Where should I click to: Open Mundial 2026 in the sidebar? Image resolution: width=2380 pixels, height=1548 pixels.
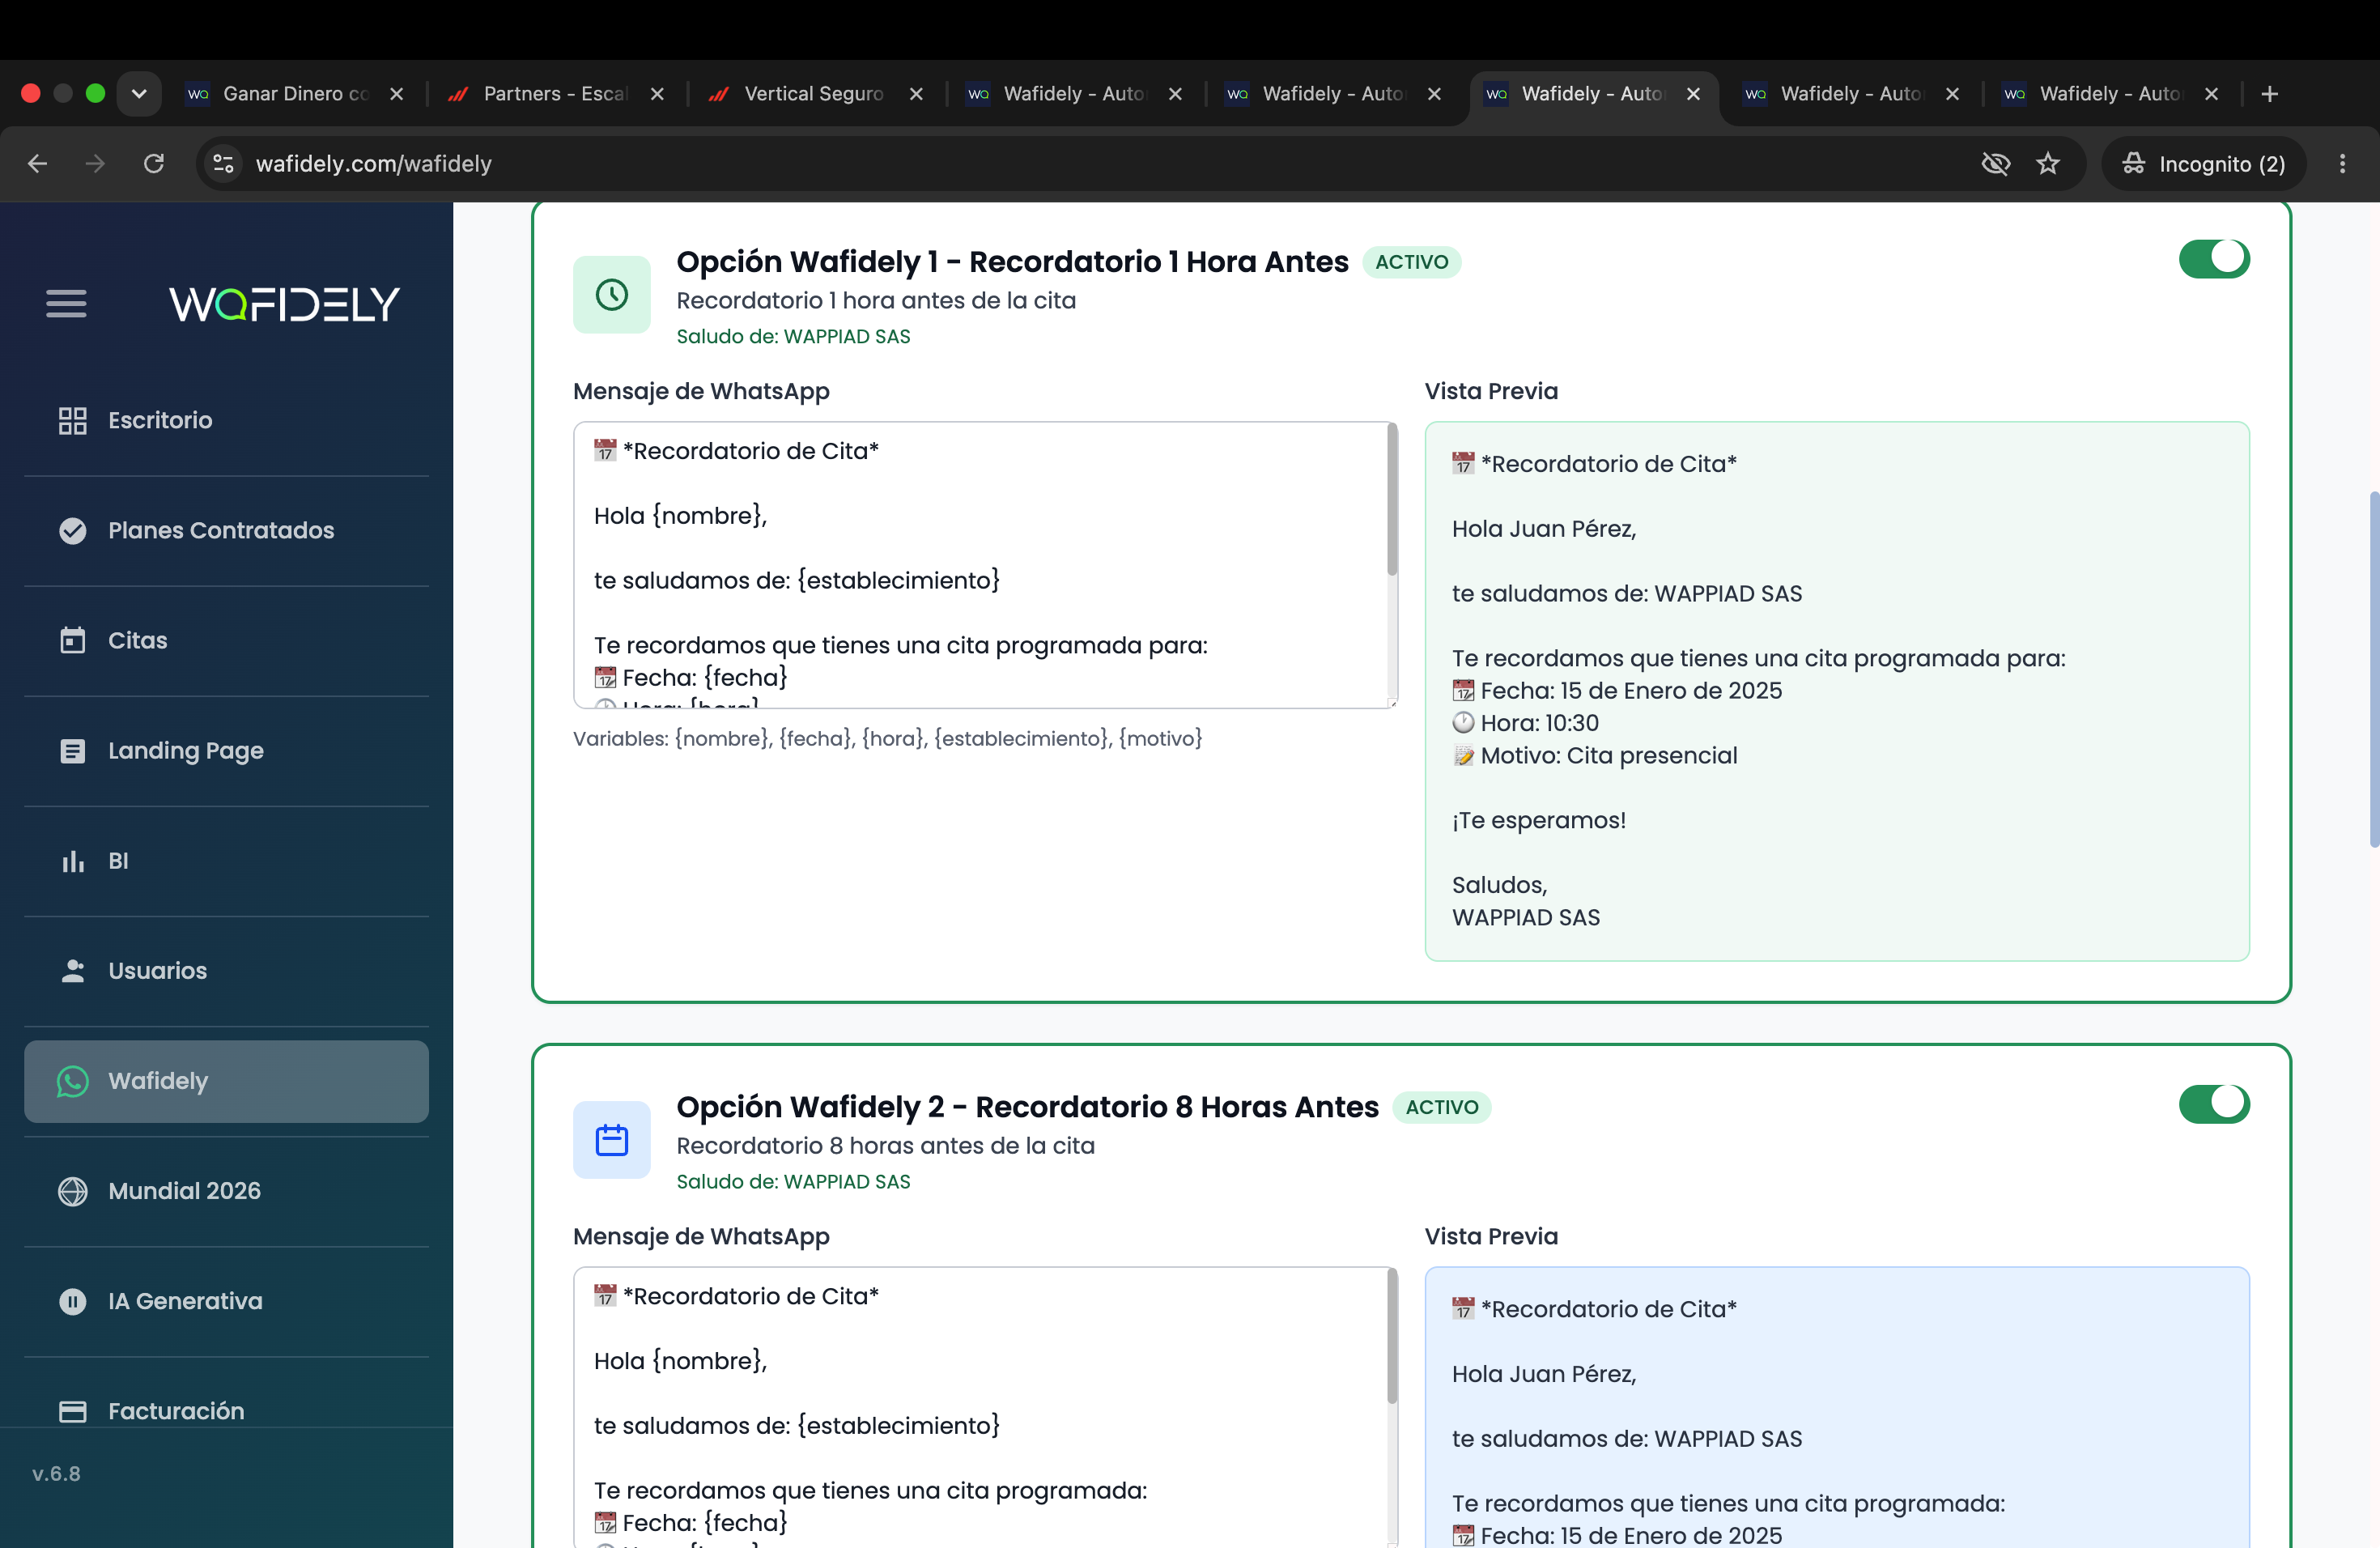[226, 1191]
